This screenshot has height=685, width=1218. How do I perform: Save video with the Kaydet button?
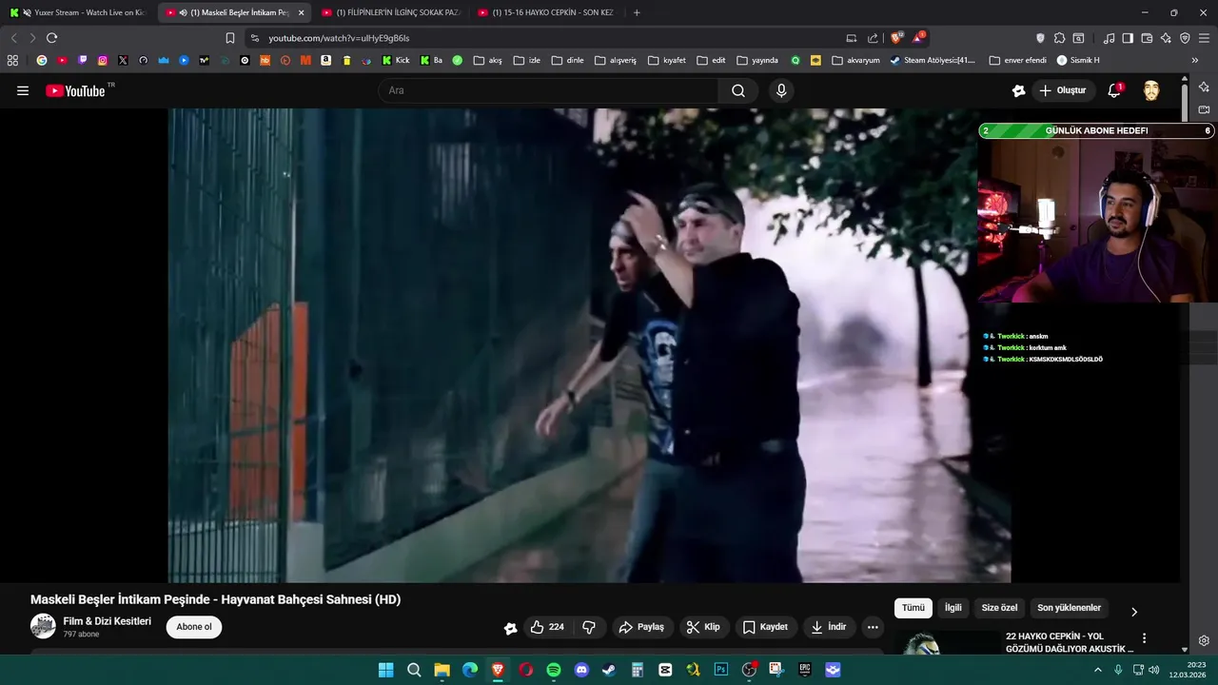[x=765, y=627]
